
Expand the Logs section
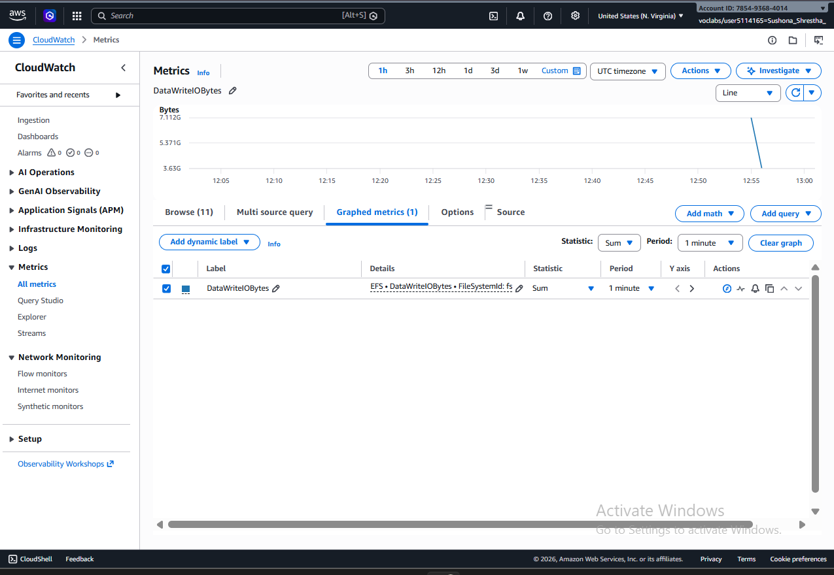coord(23,248)
